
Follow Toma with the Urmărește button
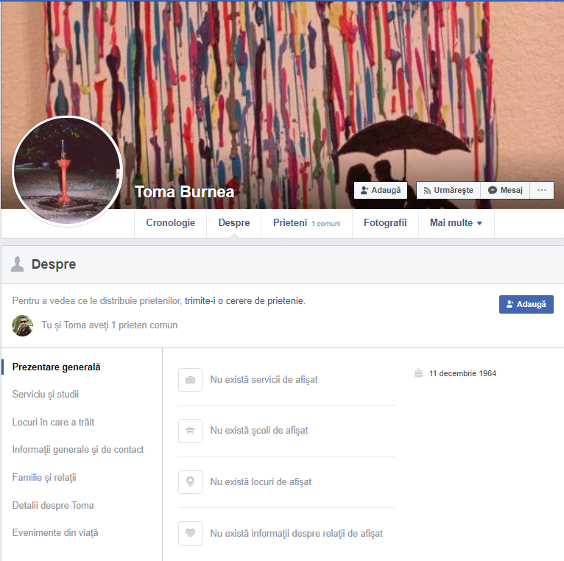tap(448, 190)
